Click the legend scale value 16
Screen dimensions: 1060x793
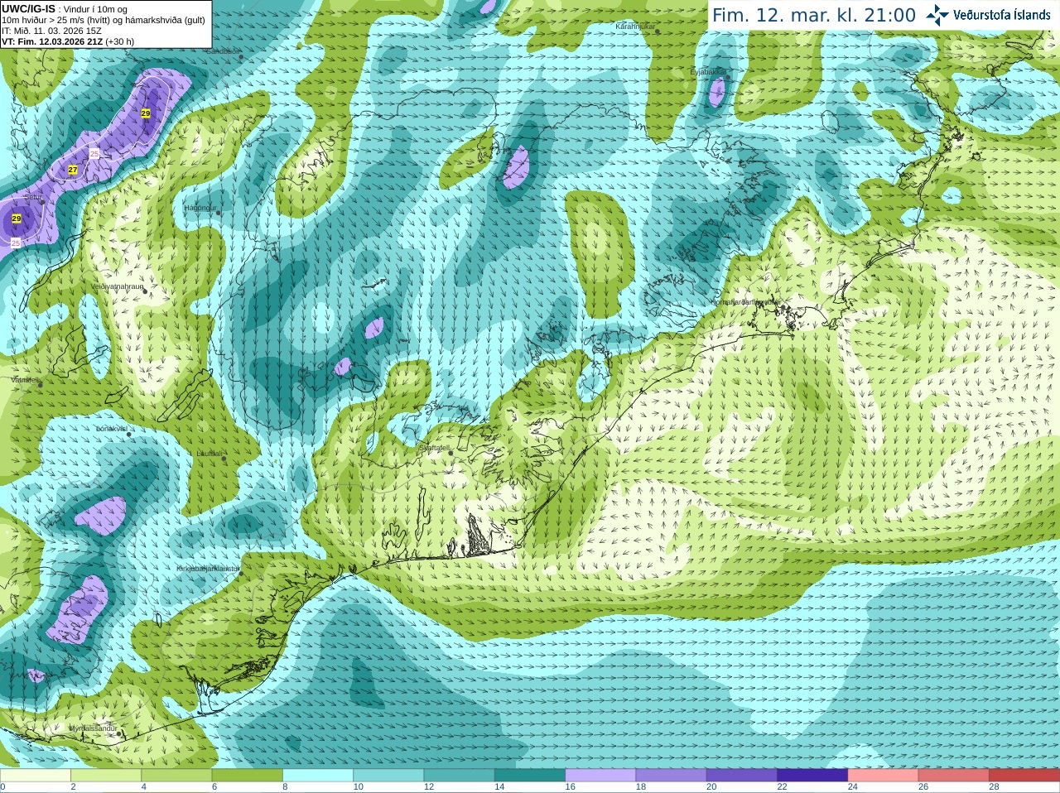click(x=570, y=787)
